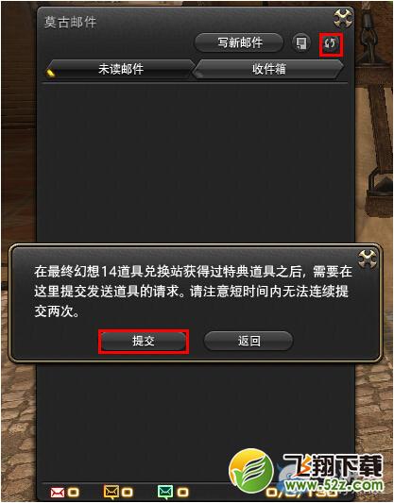Image resolution: width=394 pixels, height=503 pixels.
Task: Switch to the 未读邮件 tab
Action: tap(119, 69)
